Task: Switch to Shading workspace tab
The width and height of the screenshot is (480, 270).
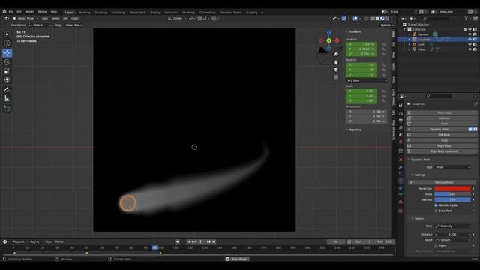Action: click(154, 13)
